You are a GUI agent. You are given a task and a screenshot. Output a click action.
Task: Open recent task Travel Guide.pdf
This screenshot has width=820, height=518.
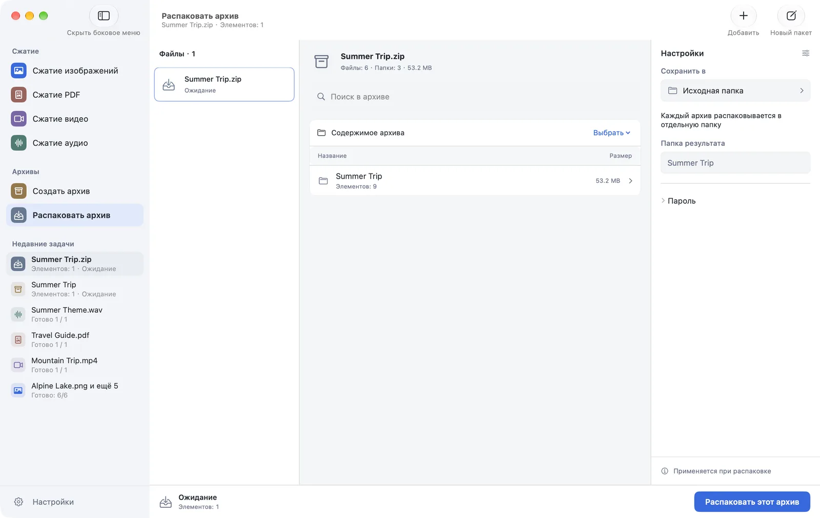[x=75, y=339]
